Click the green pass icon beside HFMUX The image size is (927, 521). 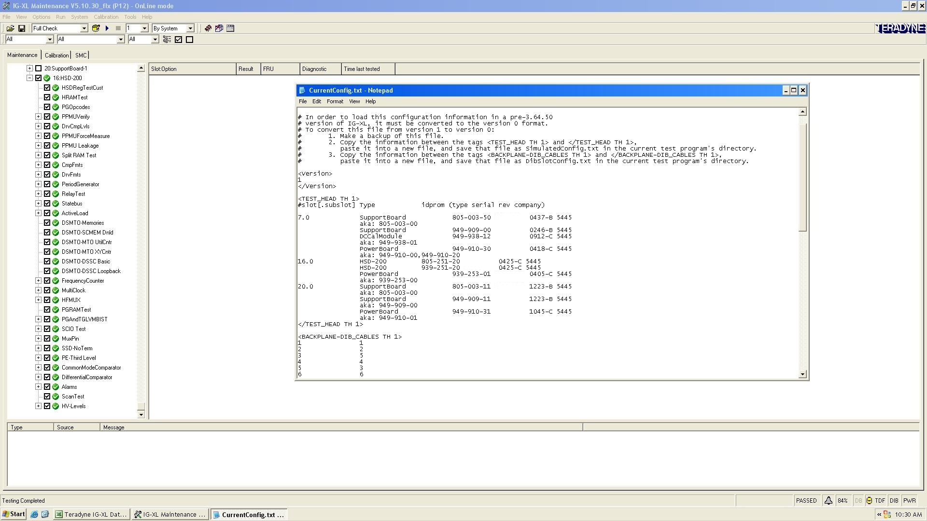(x=56, y=300)
